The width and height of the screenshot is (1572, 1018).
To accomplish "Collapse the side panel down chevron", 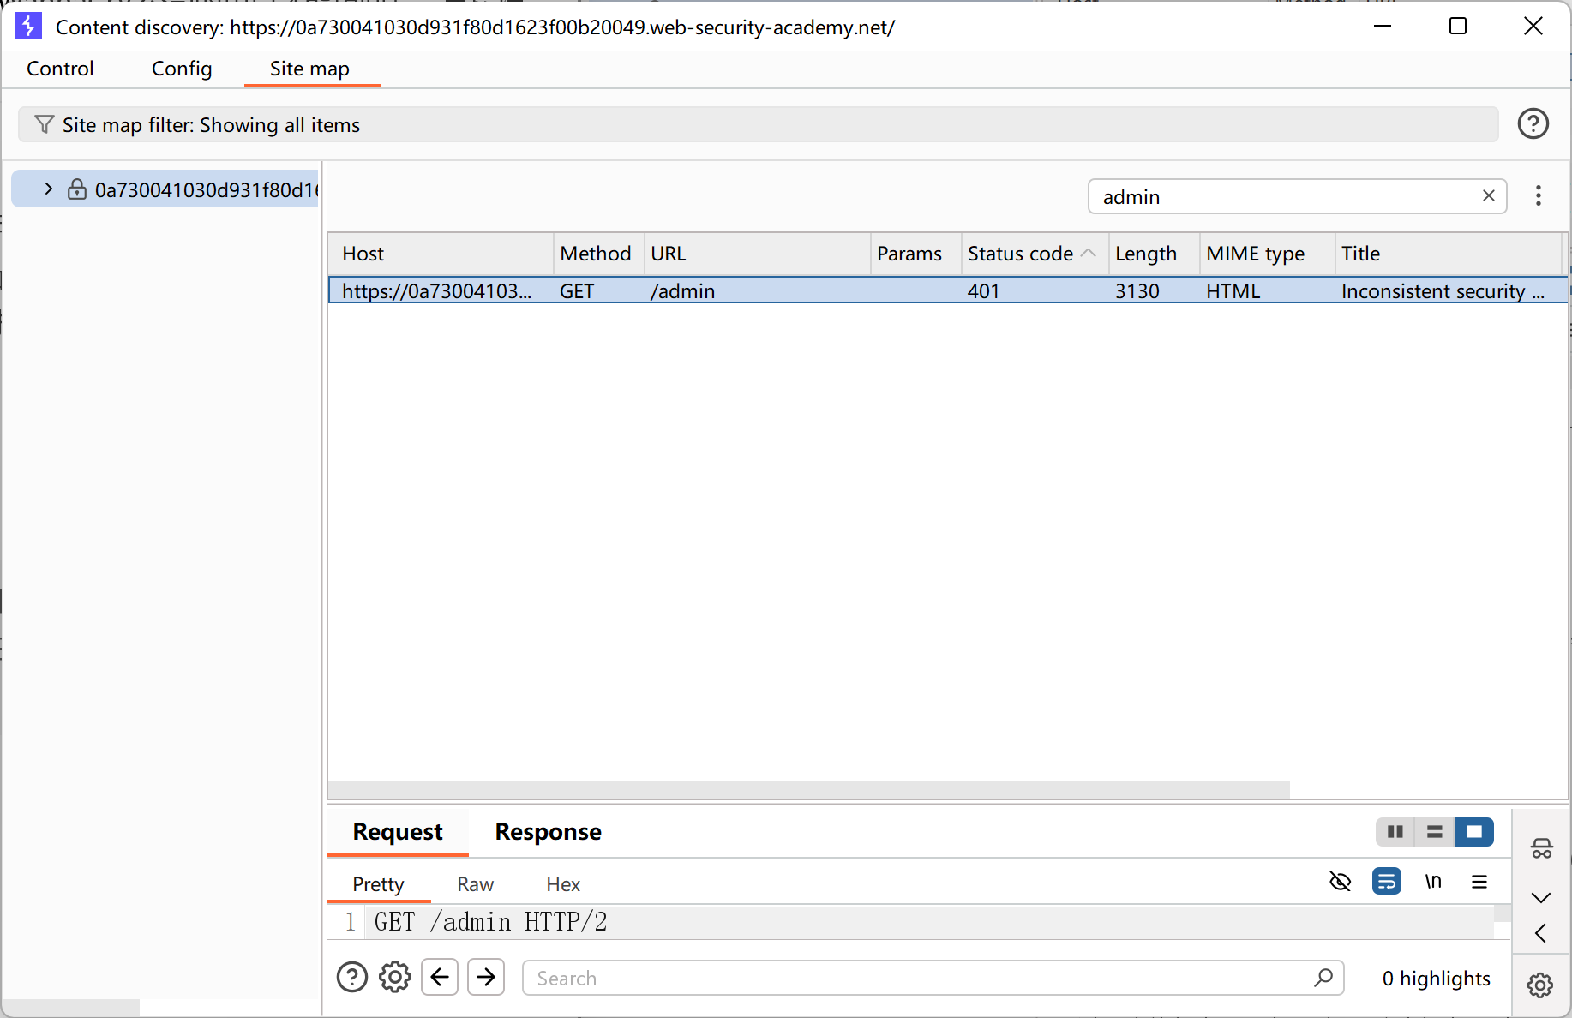I will click(1541, 898).
